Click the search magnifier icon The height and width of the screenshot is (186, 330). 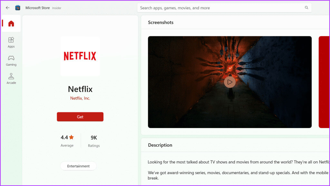tap(306, 8)
